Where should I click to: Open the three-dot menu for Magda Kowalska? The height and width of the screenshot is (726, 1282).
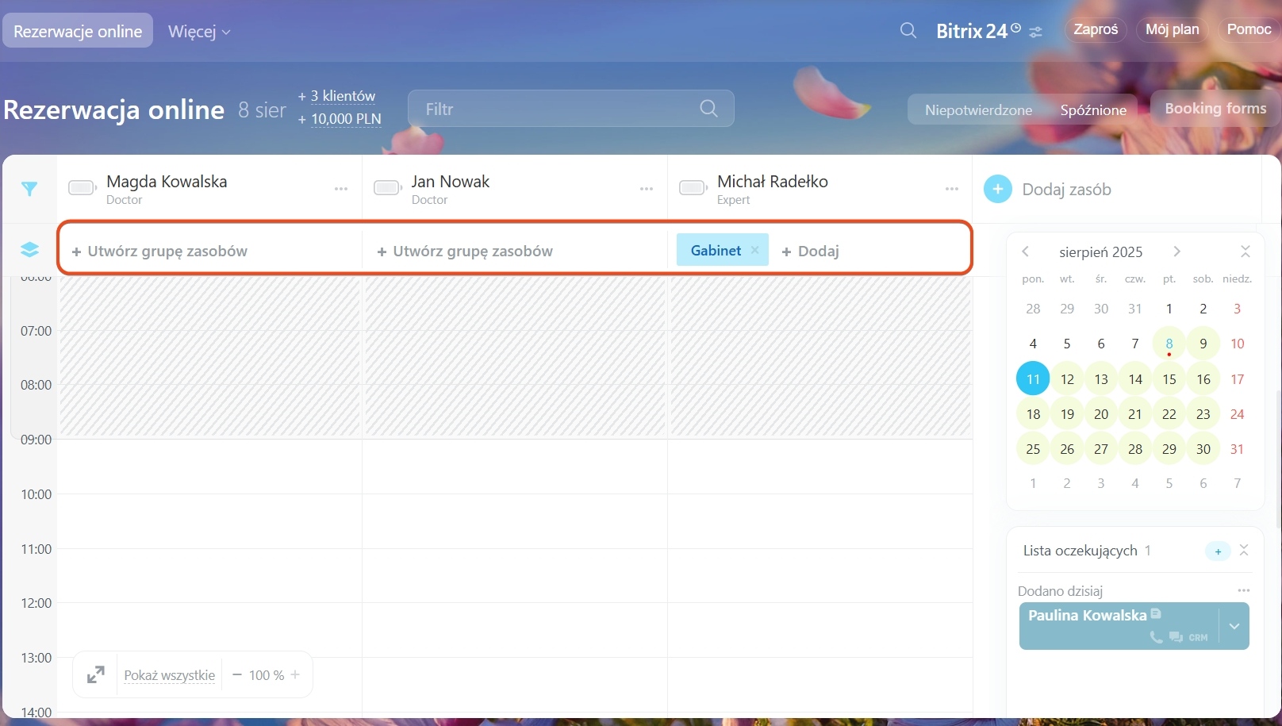click(x=341, y=189)
